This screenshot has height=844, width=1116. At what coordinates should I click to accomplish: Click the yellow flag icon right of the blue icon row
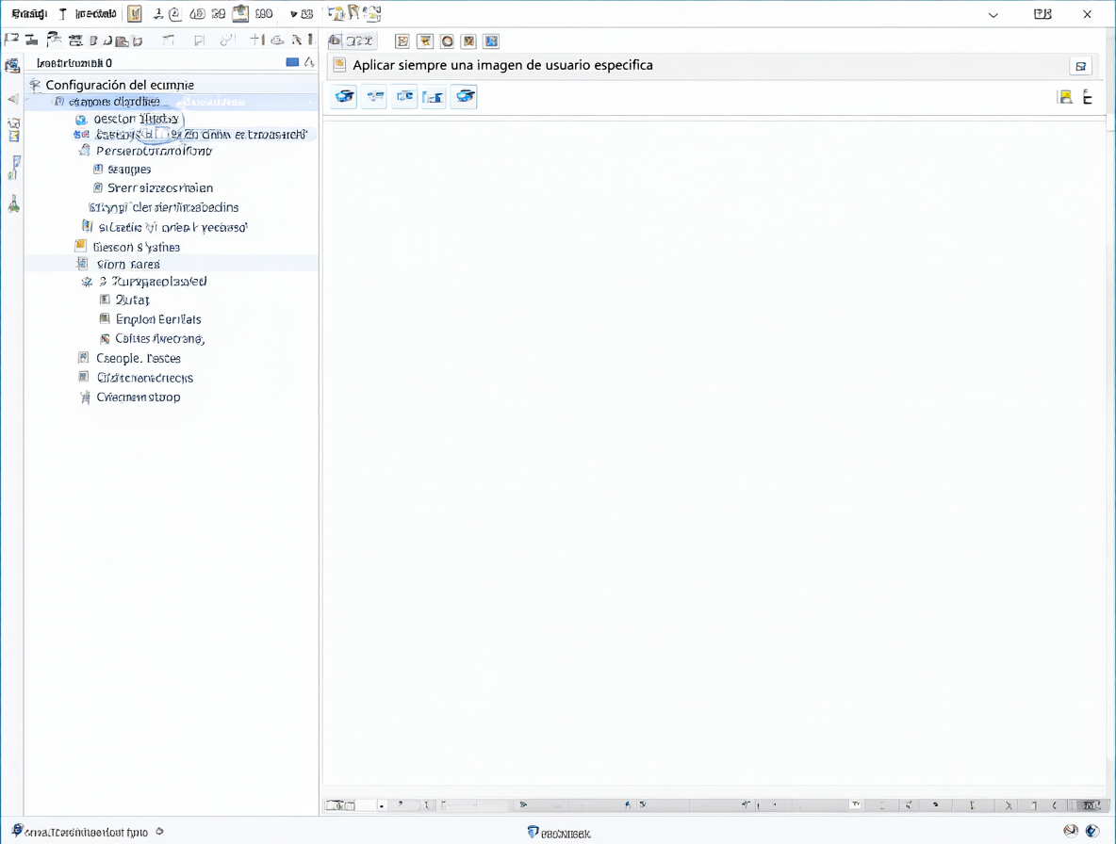(1065, 97)
